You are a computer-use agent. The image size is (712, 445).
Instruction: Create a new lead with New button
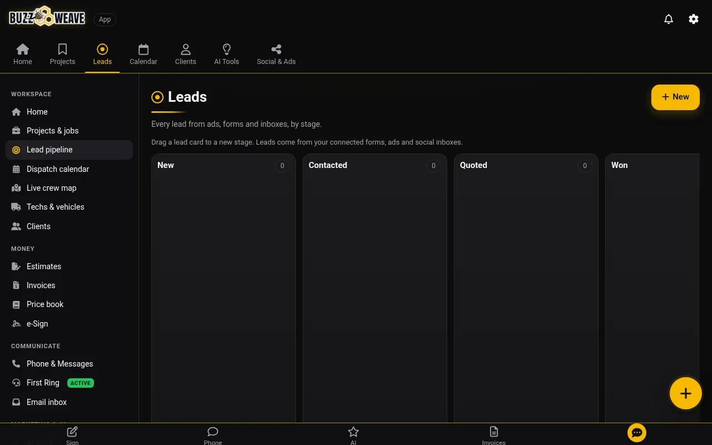tap(675, 97)
